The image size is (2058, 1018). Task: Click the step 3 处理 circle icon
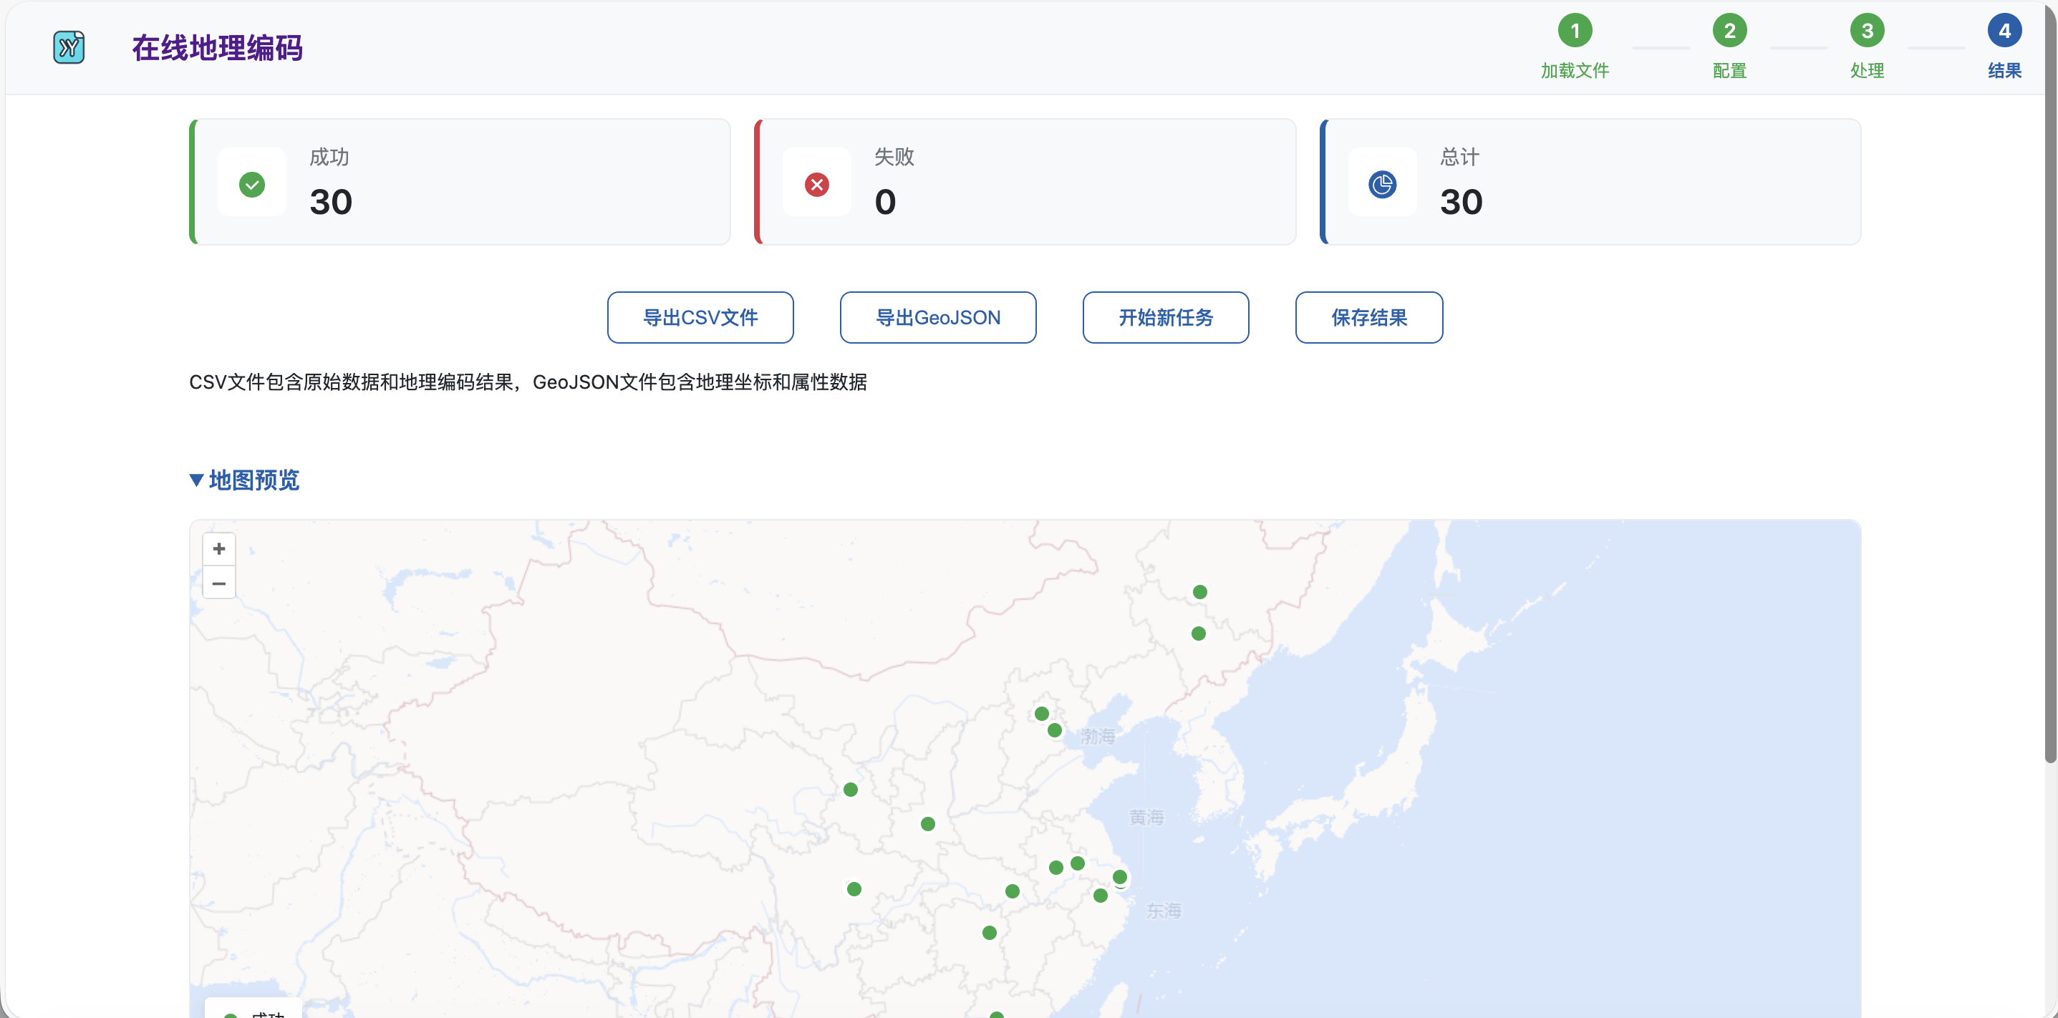(1868, 31)
